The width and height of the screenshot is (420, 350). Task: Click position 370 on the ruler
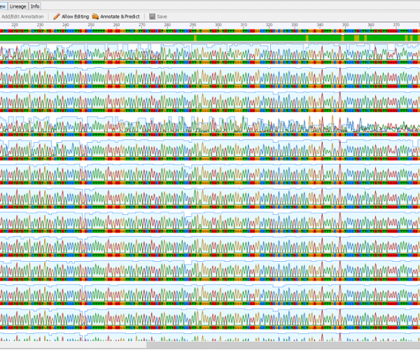(x=396, y=25)
